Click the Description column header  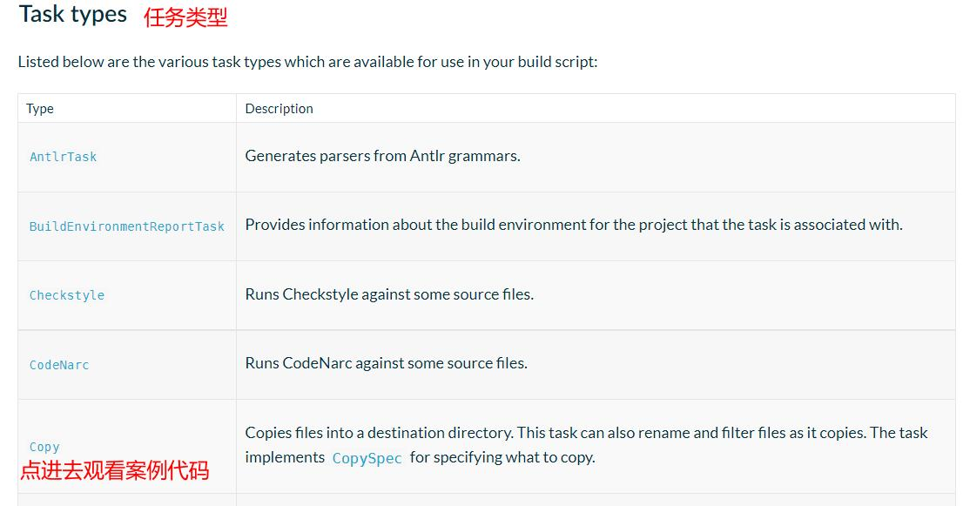coord(279,109)
